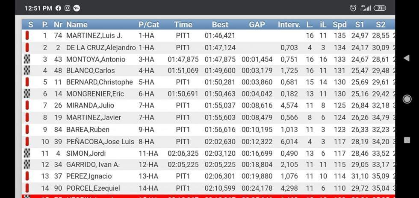Tap the Instagram notification icon
This screenshot has width=419, height=198.
coord(68,8)
